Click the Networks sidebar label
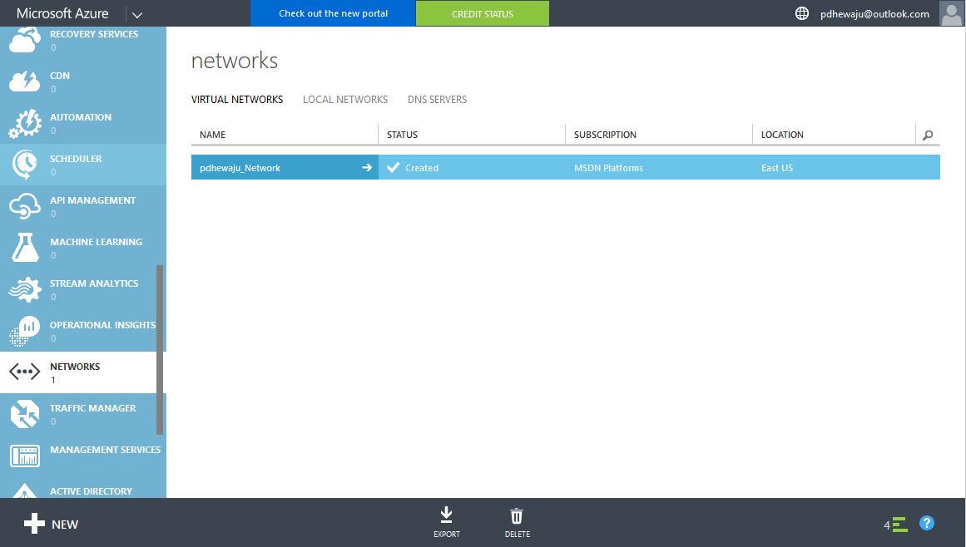Screen dimensions: 966x547 click(x=75, y=366)
